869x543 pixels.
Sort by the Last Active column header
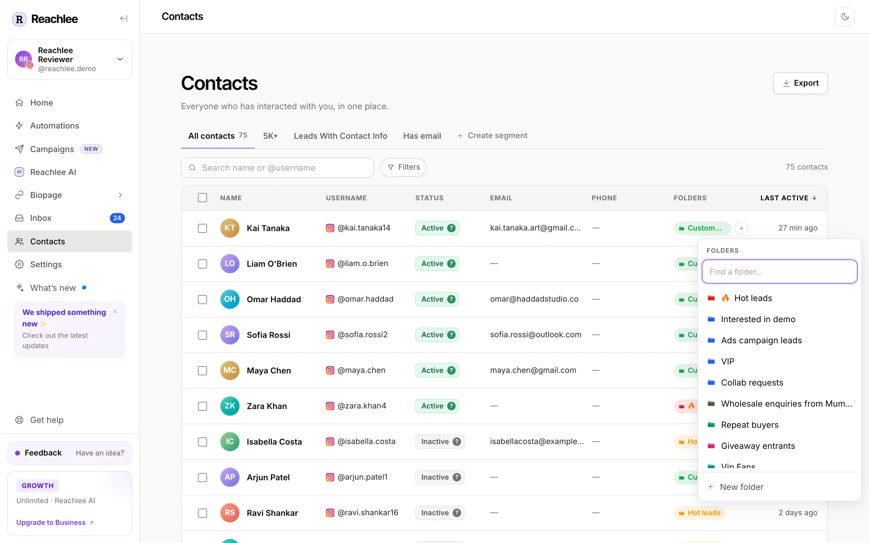(x=788, y=198)
